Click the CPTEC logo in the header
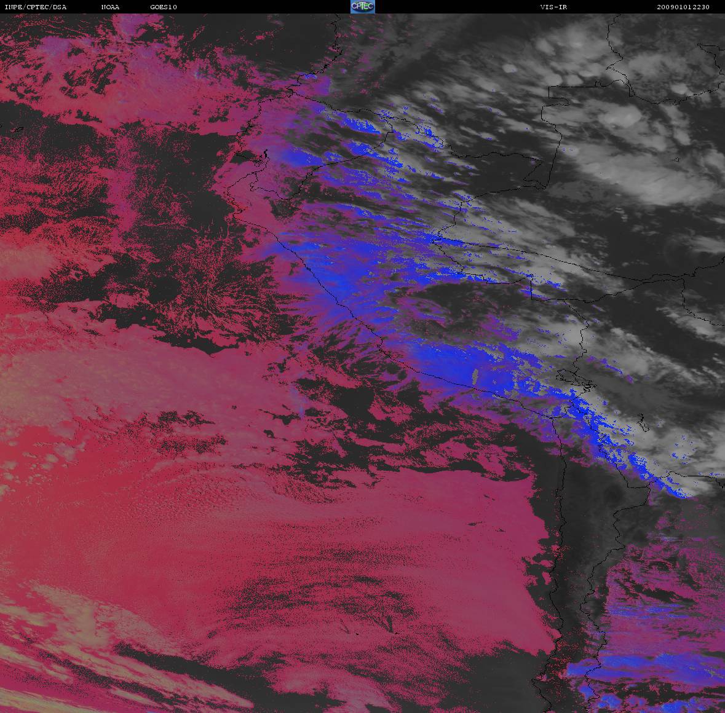Screen dimensions: 725x713 point(362,7)
